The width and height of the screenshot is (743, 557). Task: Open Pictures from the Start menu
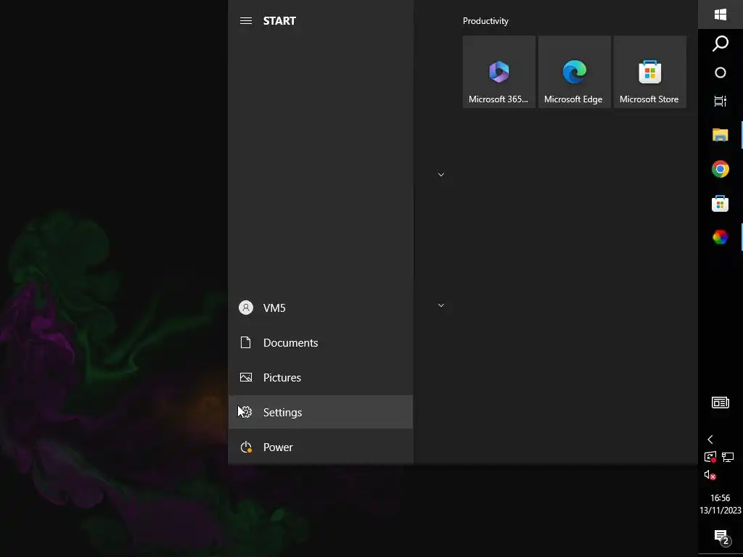click(x=321, y=377)
